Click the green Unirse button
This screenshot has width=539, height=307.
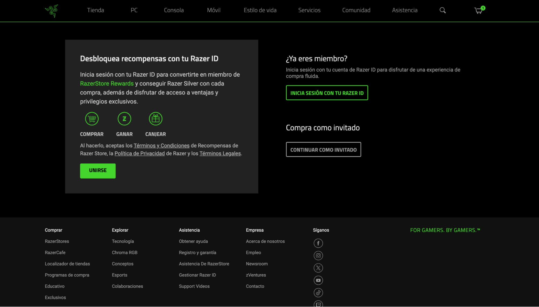98,171
